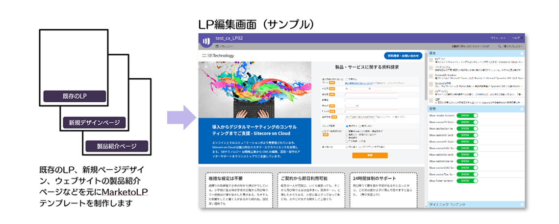Click the E-mail input field
Viewport: 559px width, 224px height.
point(372,112)
